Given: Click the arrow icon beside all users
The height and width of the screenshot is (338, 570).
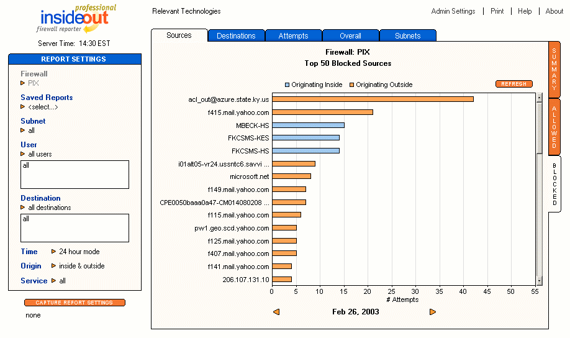Looking at the screenshot, I should 23,154.
